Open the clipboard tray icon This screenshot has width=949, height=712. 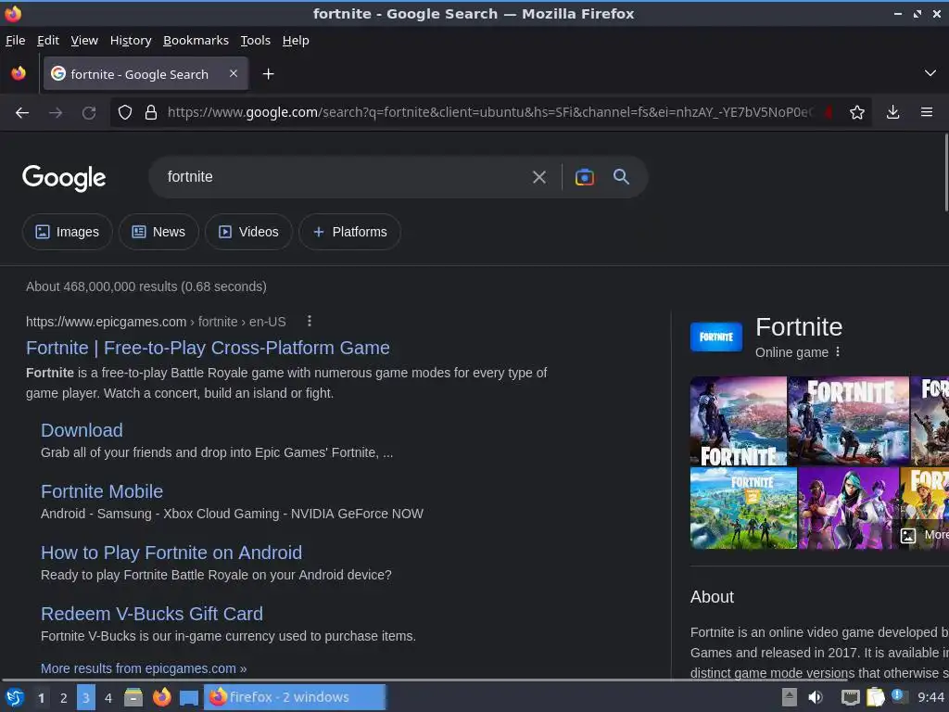click(875, 697)
